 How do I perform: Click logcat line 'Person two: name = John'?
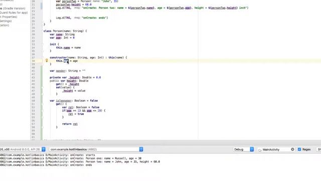click(x=80, y=162)
